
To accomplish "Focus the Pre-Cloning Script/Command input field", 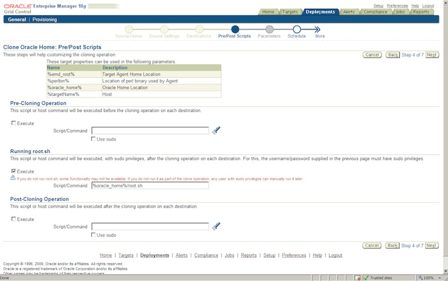I will [150, 131].
